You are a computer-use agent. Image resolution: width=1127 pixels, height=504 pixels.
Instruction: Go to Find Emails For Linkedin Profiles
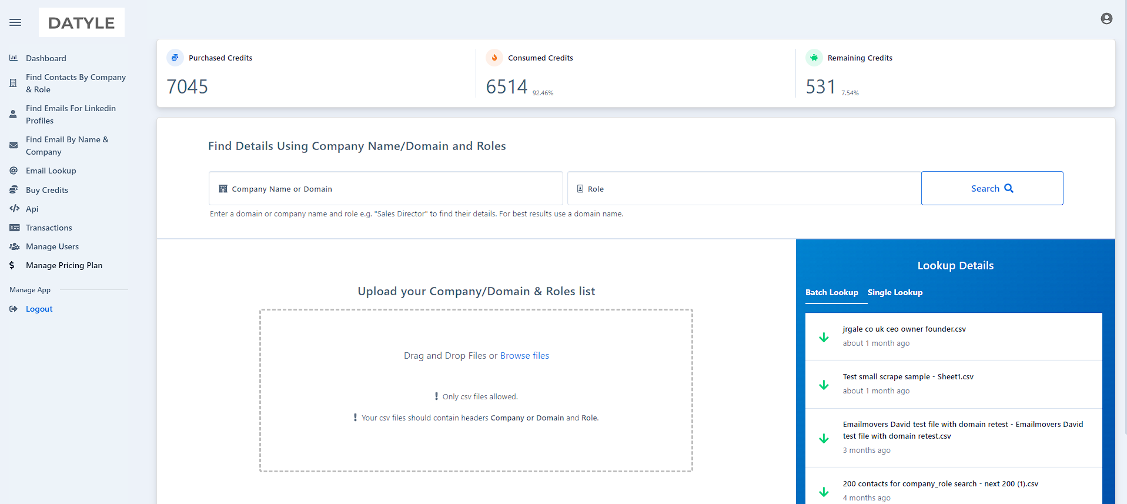[71, 114]
